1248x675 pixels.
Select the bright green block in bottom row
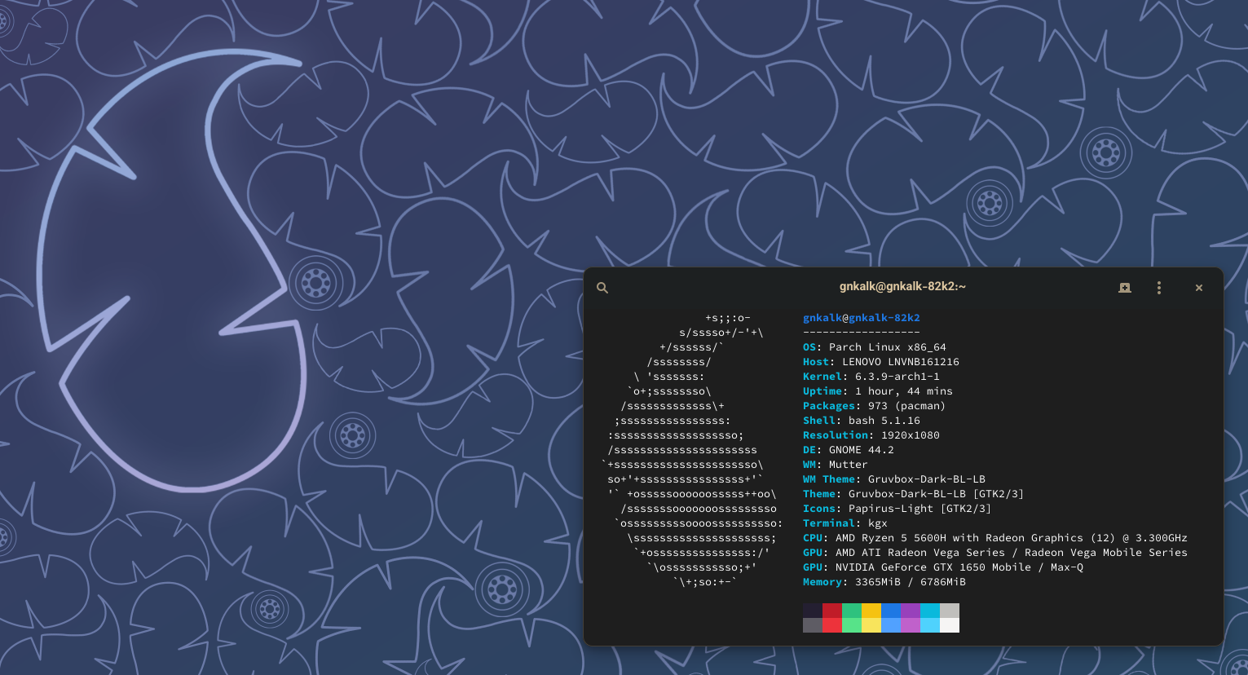[x=852, y=625]
